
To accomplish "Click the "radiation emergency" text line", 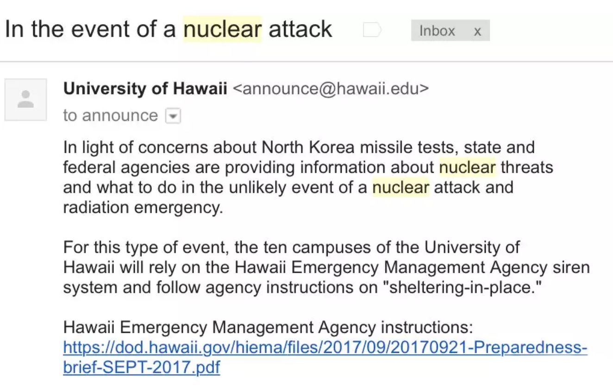I will click(143, 208).
